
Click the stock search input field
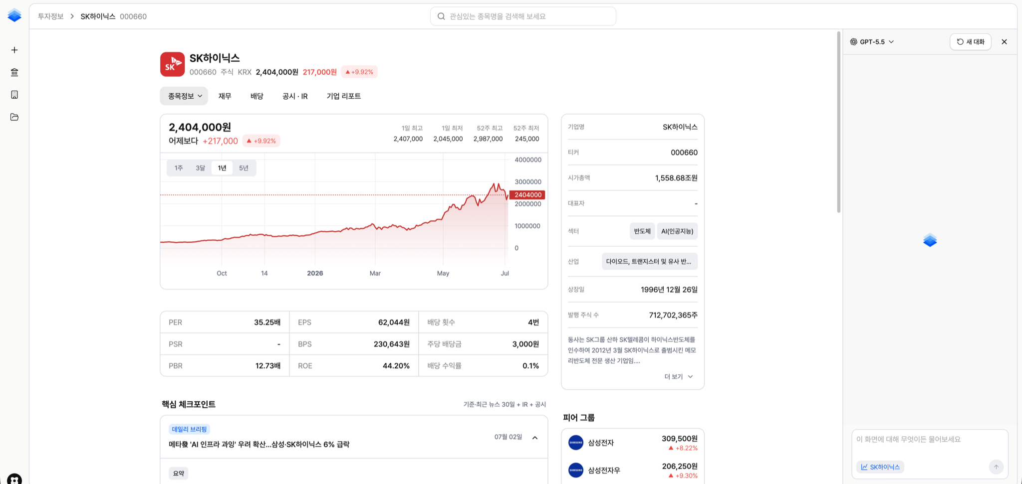[523, 16]
